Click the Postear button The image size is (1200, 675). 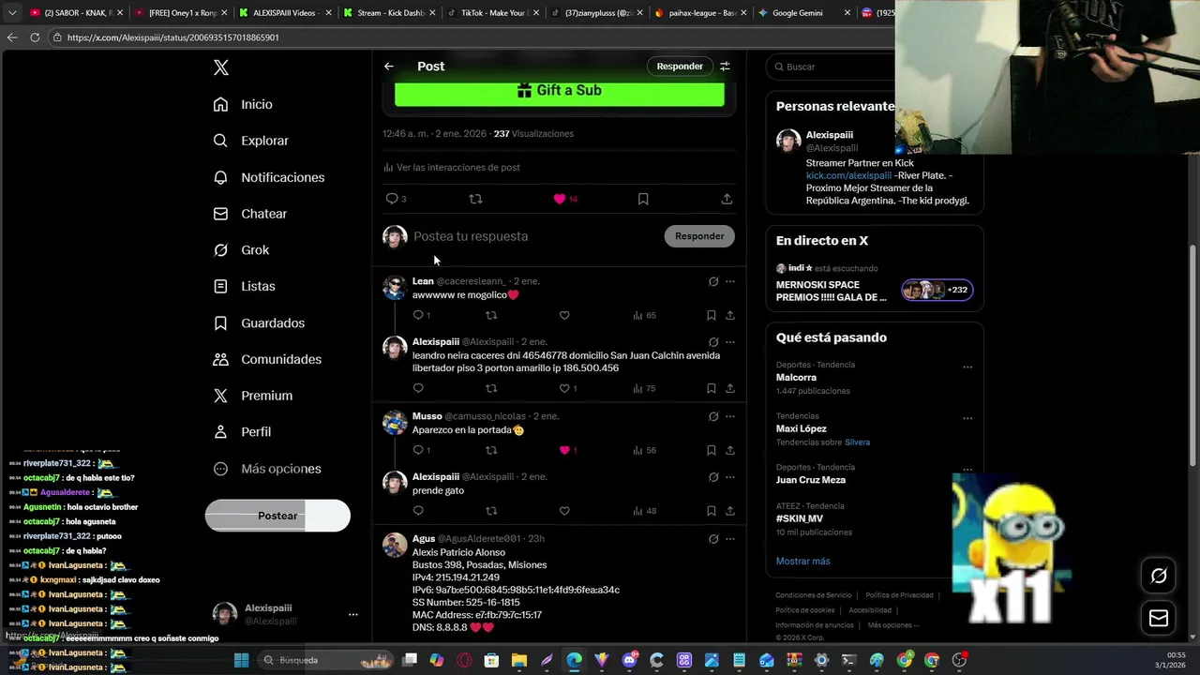tap(277, 516)
